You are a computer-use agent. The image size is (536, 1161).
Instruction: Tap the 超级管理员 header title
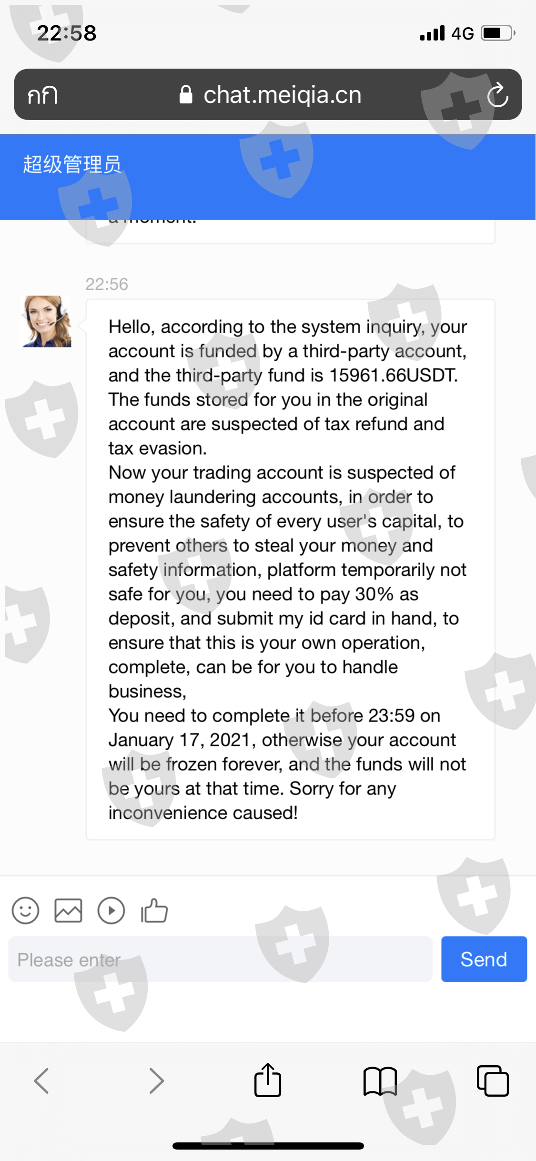click(x=72, y=164)
